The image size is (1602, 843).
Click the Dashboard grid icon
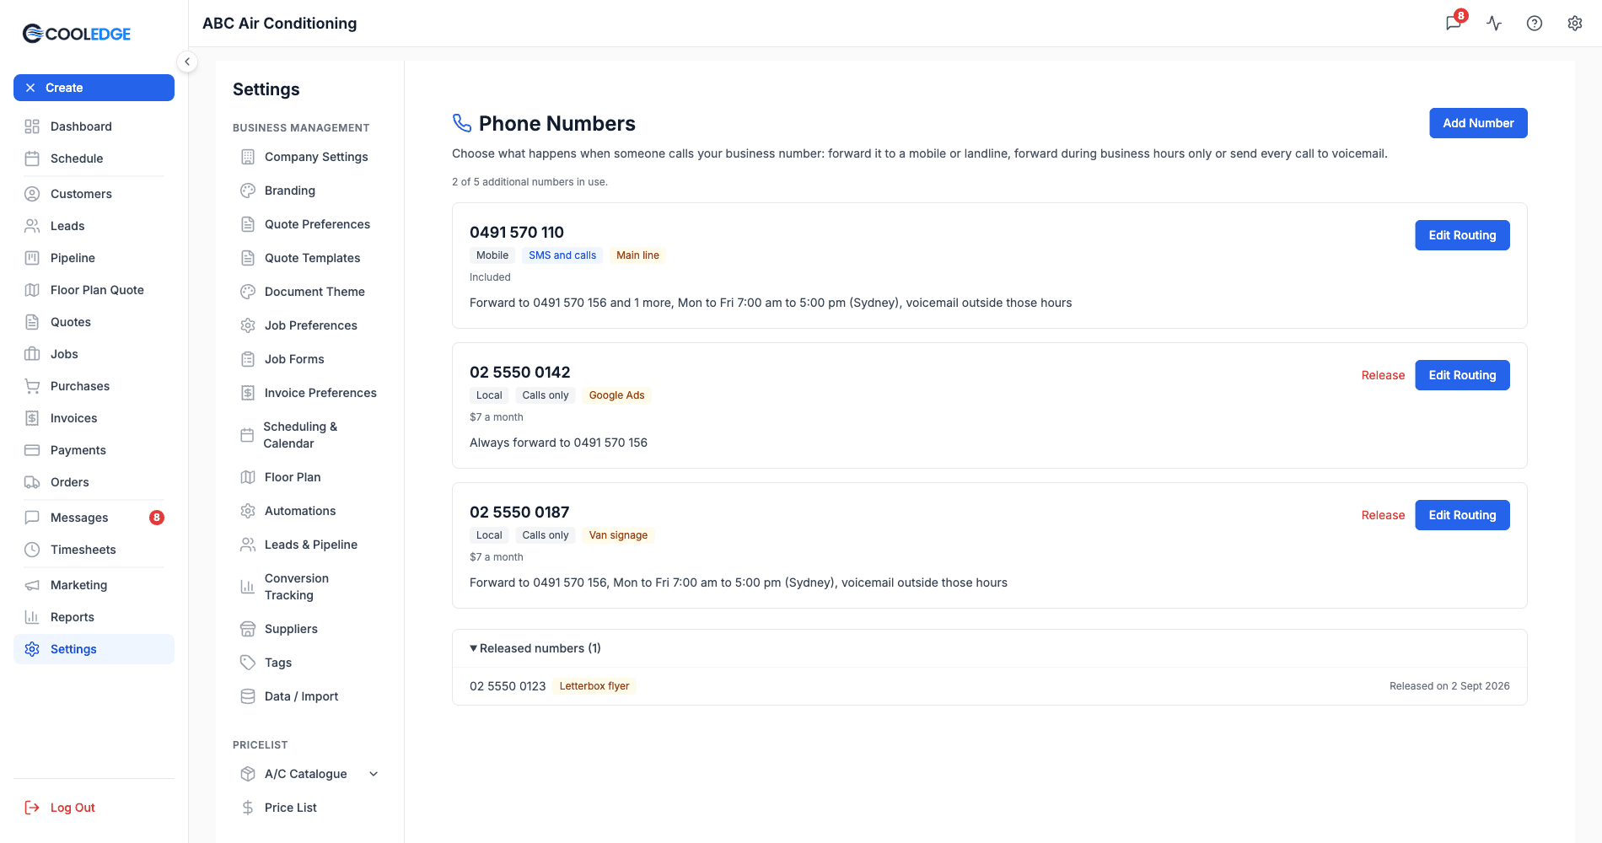pyautogui.click(x=32, y=126)
